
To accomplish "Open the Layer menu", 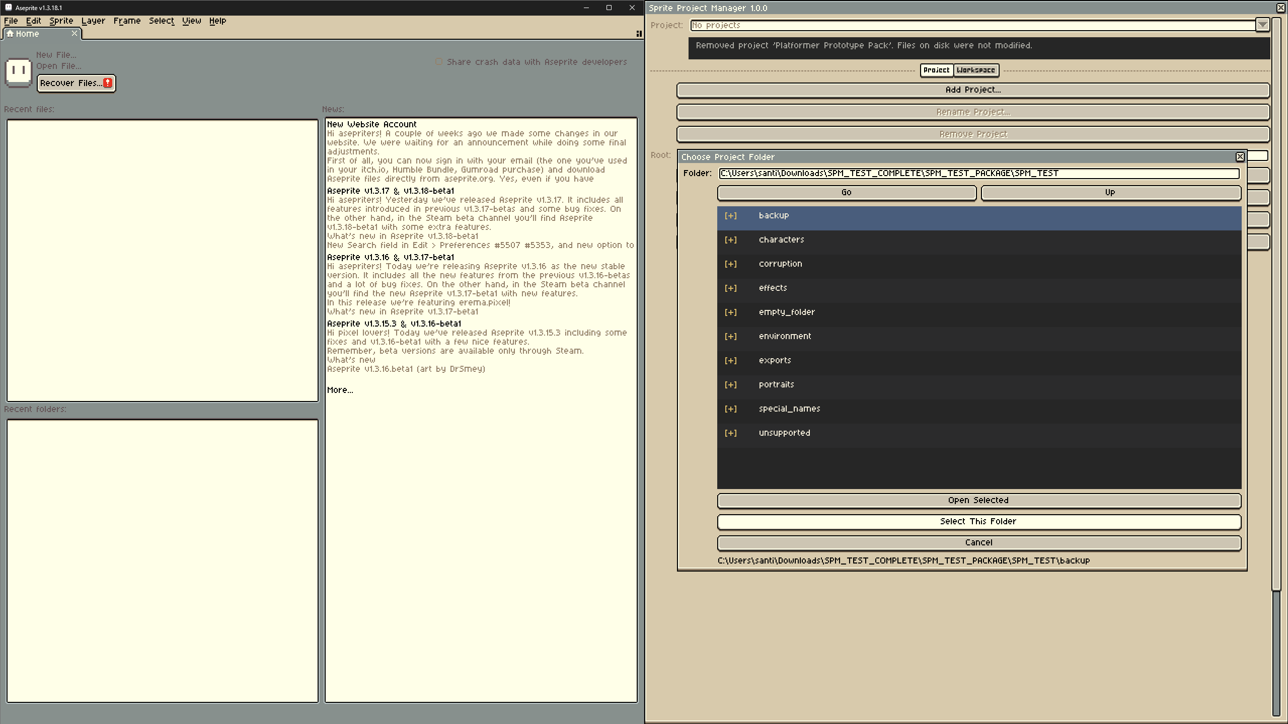I will click(x=93, y=21).
